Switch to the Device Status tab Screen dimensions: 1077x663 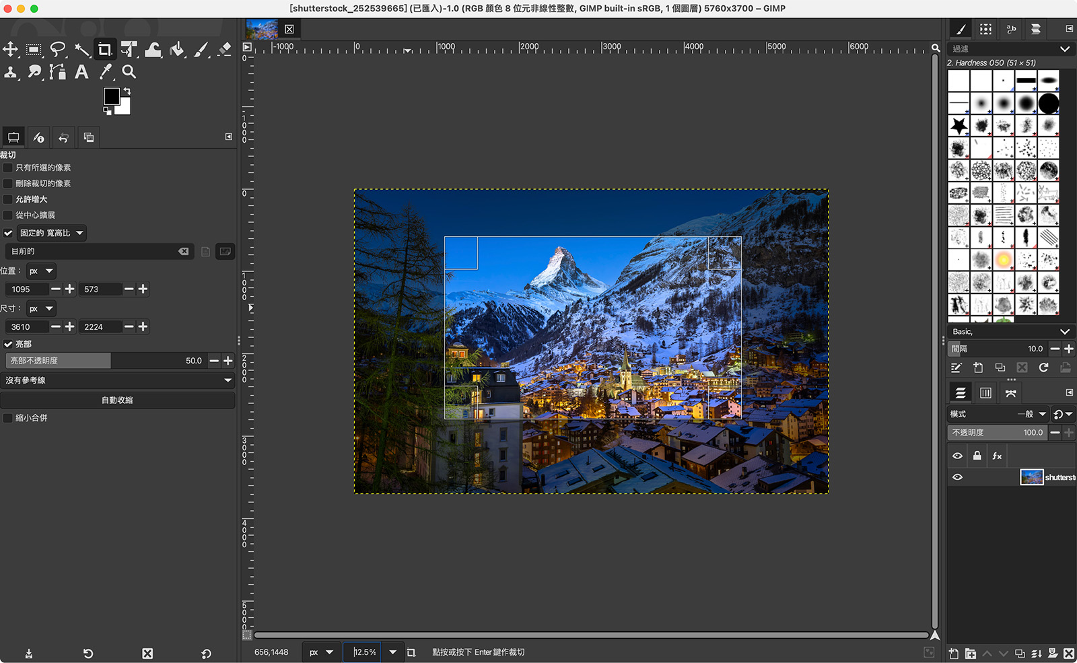tap(38, 137)
